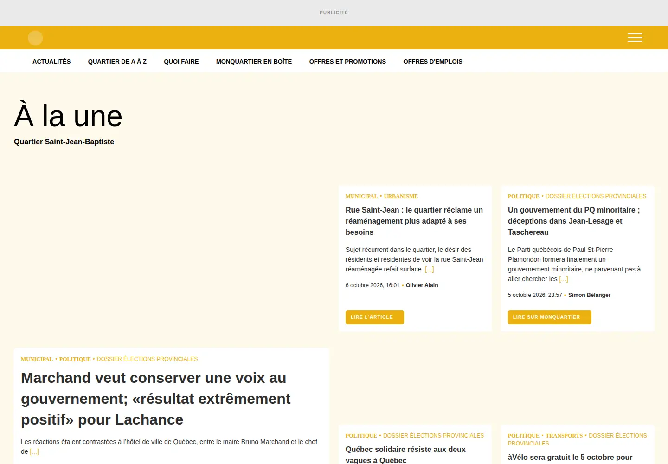Click date 6 octobre 2026, 16:01

tap(373, 285)
